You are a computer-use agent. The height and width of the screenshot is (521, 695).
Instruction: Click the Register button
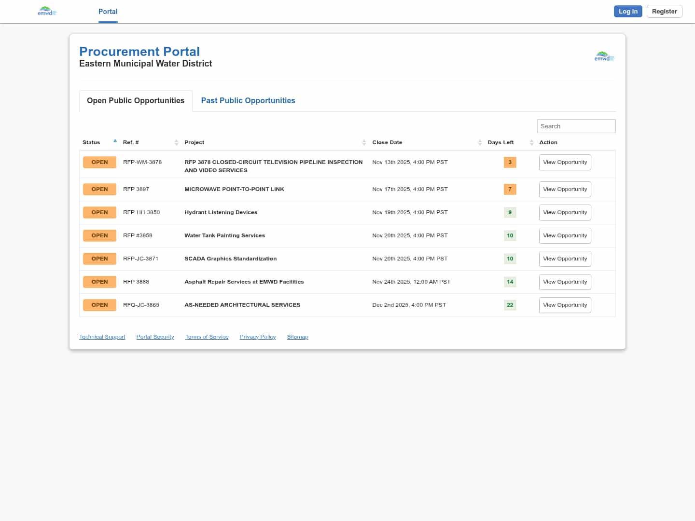(664, 12)
